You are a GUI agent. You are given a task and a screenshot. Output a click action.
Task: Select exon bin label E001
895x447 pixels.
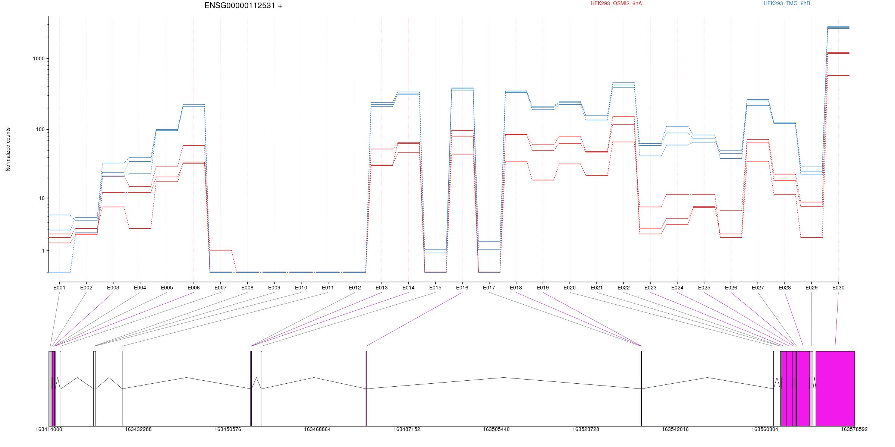(x=59, y=288)
